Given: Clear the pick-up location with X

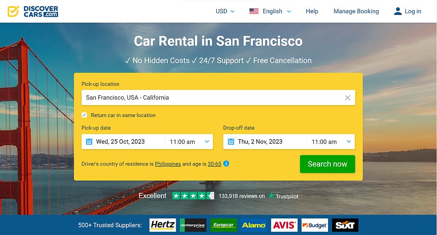Looking at the screenshot, I should click(x=347, y=97).
